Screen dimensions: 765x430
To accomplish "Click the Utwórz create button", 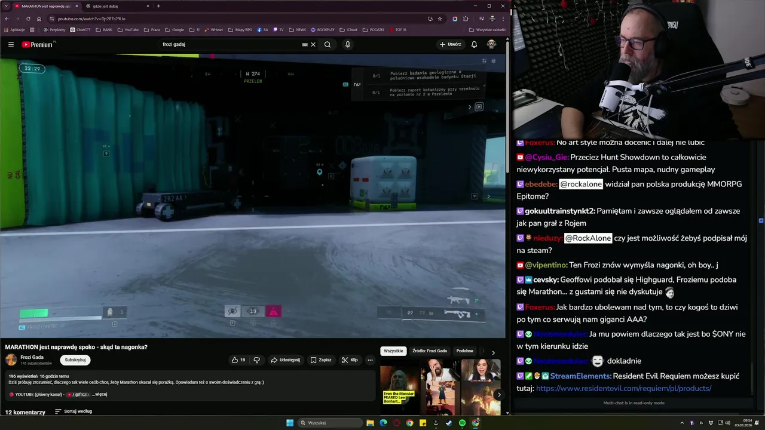I will click(451, 44).
